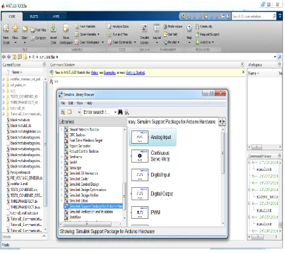
Task: Select the Digital Input block
Action: [x=151, y=175]
